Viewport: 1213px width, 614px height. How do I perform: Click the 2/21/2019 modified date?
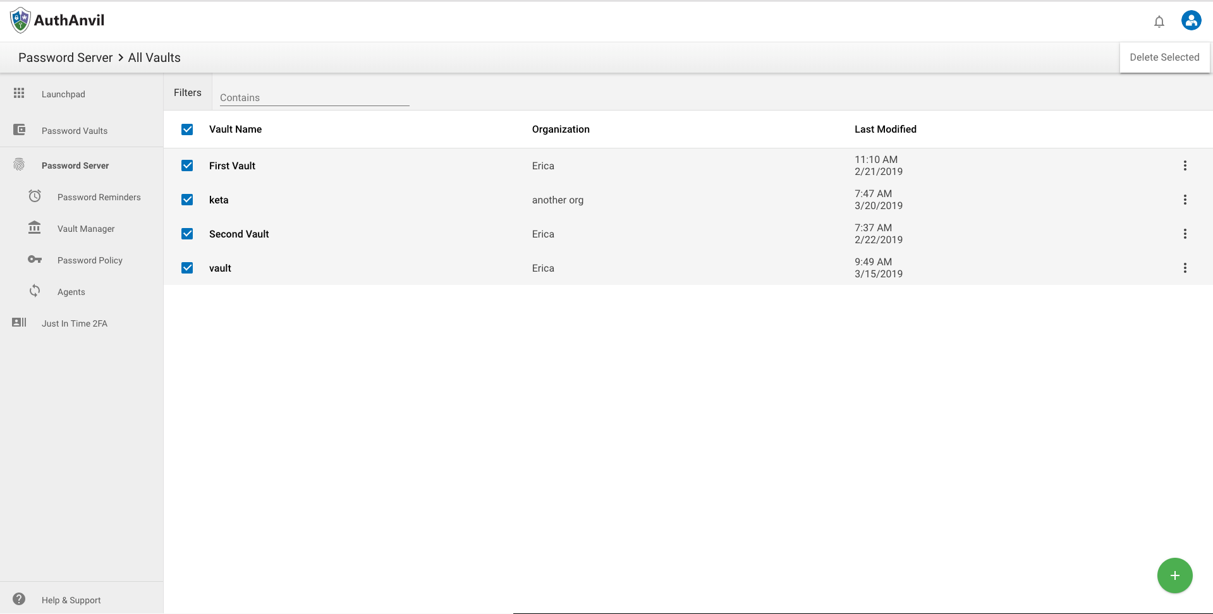(x=879, y=172)
